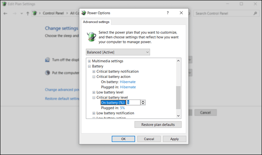Click up arrow in Edit Plan Settings window
Image resolution: width=262 pixels, height=155 pixels.
click(x=28, y=13)
